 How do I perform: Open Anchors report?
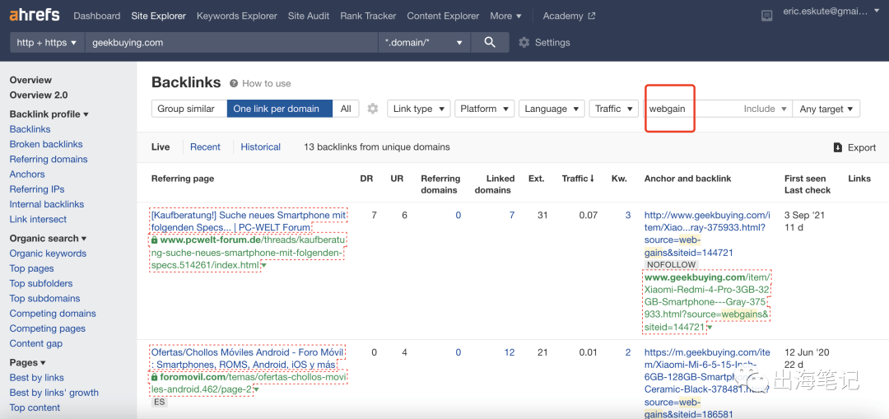[27, 174]
